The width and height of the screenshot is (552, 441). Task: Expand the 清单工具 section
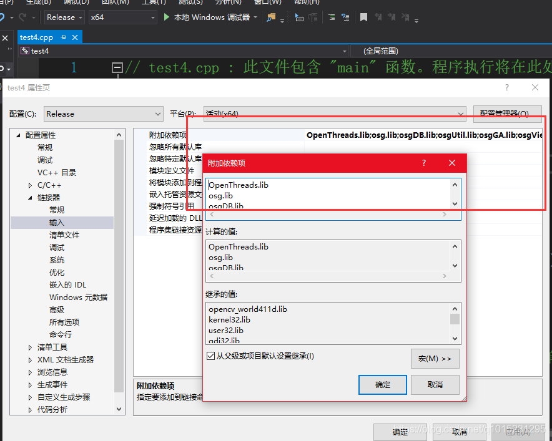[29, 347]
